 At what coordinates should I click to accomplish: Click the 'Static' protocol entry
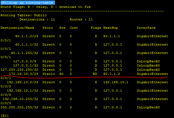pyautogui.click(x=49, y=74)
